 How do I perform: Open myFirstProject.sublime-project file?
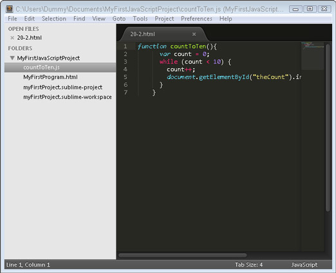click(x=62, y=87)
